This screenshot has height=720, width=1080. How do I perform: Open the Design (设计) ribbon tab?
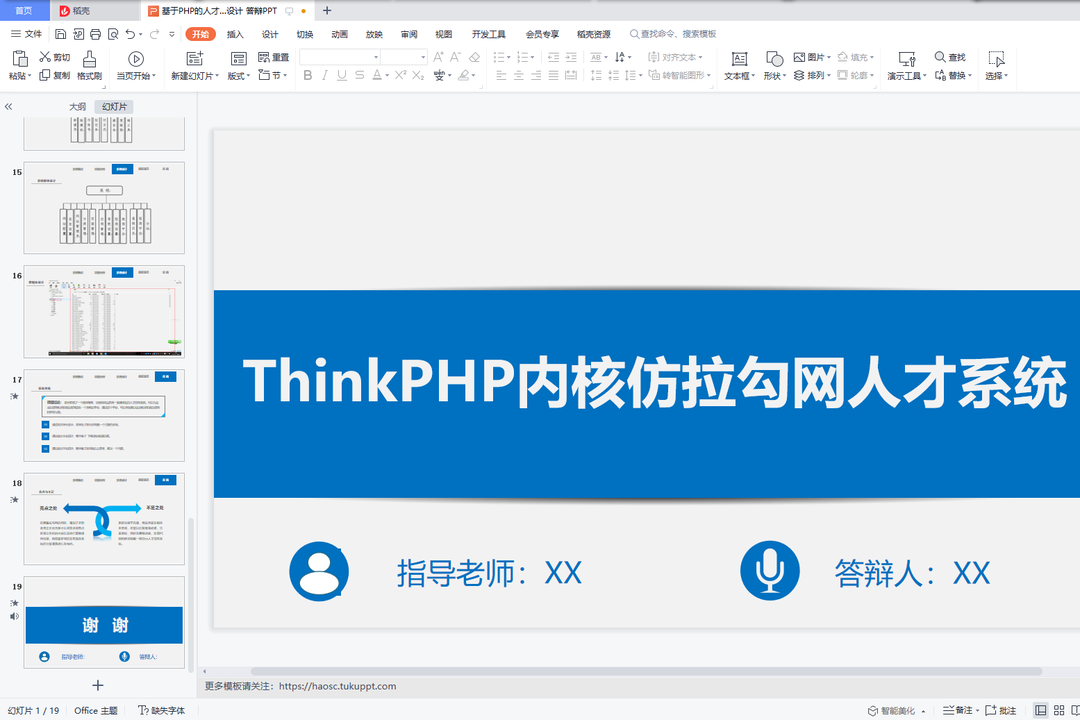270,34
